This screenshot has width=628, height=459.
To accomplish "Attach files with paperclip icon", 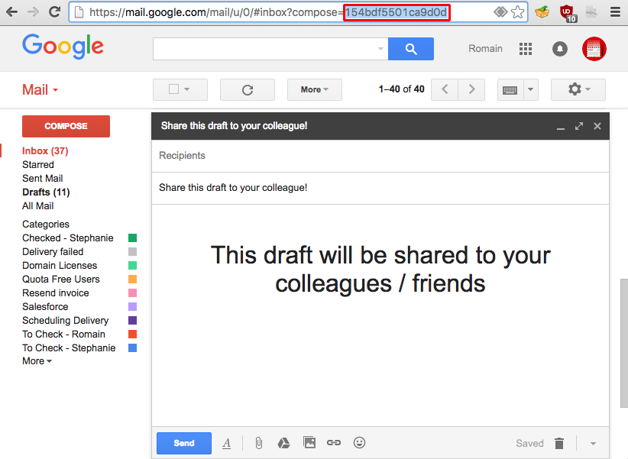I will tap(259, 443).
